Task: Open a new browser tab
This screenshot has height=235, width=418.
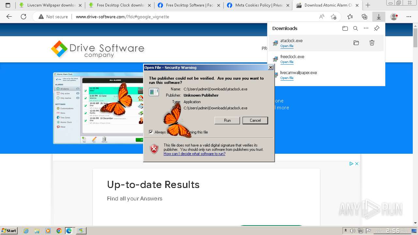Action: click(368, 5)
